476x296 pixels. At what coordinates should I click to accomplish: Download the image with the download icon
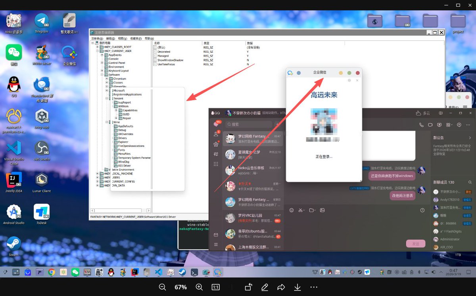pyautogui.click(x=297, y=287)
